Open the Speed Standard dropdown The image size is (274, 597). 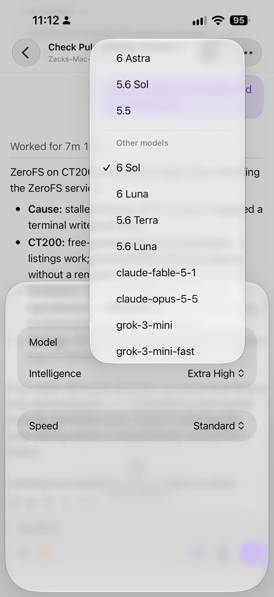219,426
